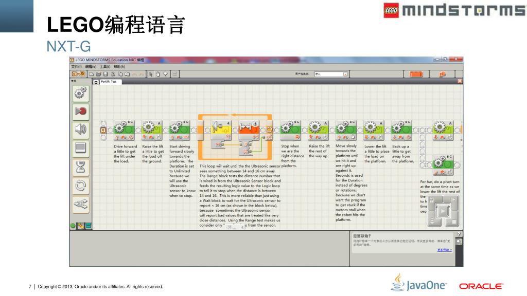Select the Motor A block labeled Raise the lift
This screenshot has width=527, height=296.
pyautogui.click(x=152, y=130)
